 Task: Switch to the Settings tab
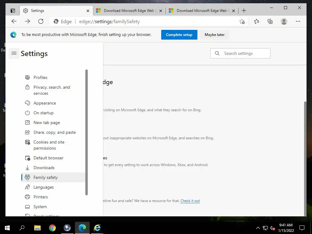[56, 11]
